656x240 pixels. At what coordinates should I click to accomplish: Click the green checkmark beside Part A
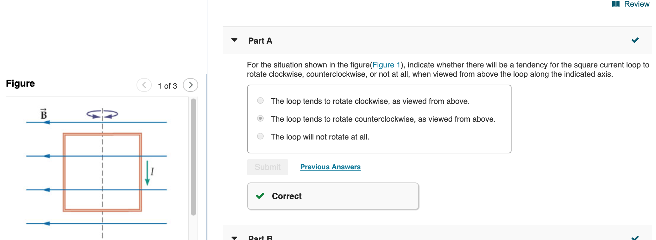point(635,40)
